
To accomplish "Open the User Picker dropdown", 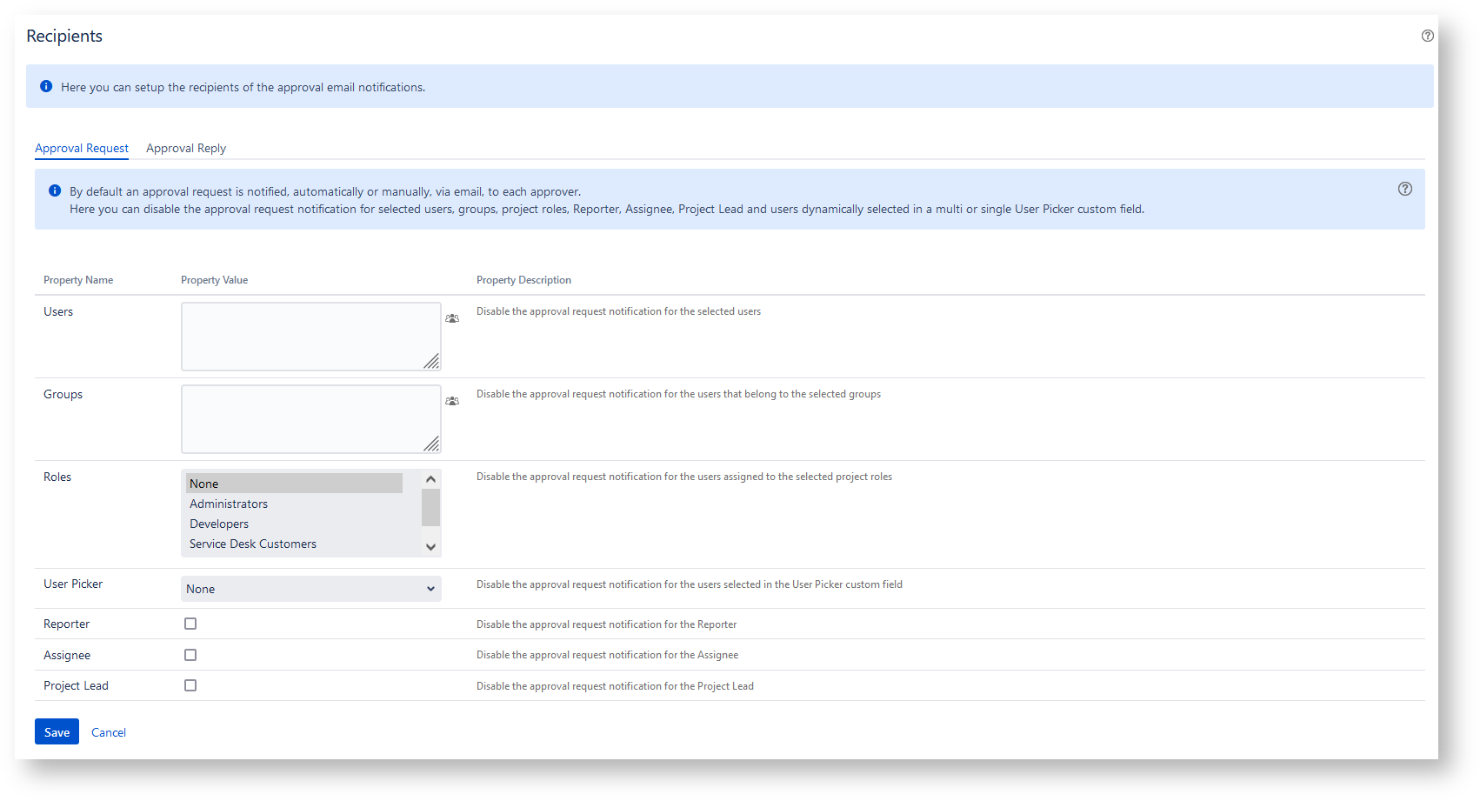I will coord(310,589).
